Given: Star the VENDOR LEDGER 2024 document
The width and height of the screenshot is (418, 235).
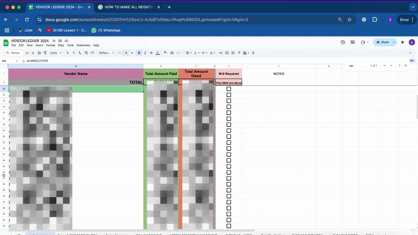Looking at the screenshot, I should click(54, 41).
